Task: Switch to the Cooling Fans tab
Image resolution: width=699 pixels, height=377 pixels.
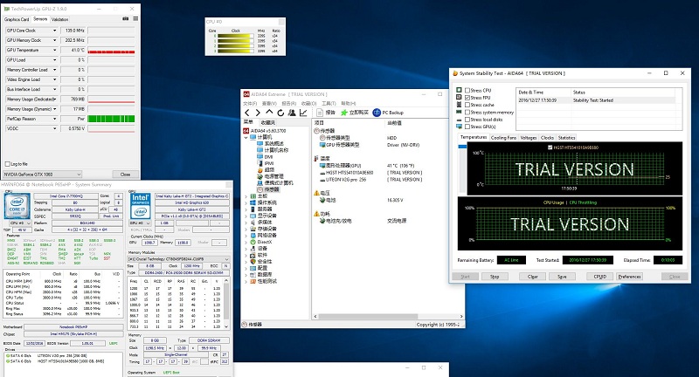Action: pyautogui.click(x=503, y=137)
